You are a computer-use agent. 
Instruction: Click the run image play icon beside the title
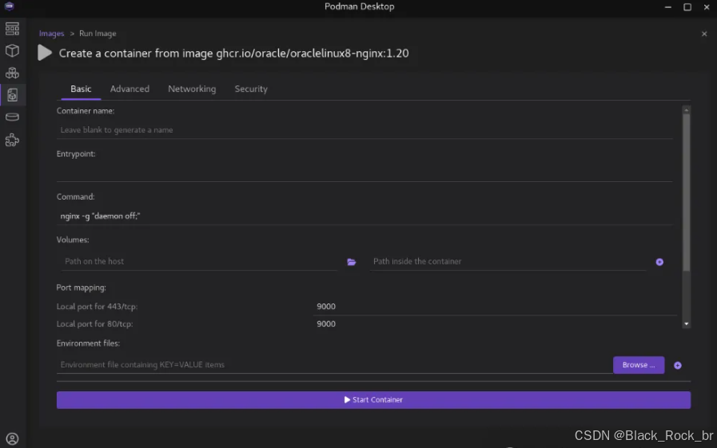click(x=44, y=53)
